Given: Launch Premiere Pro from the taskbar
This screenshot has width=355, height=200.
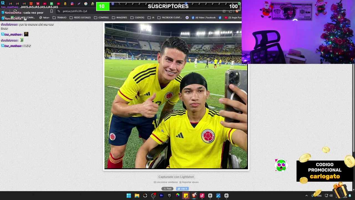Looking at the screenshot, I should 161,196.
